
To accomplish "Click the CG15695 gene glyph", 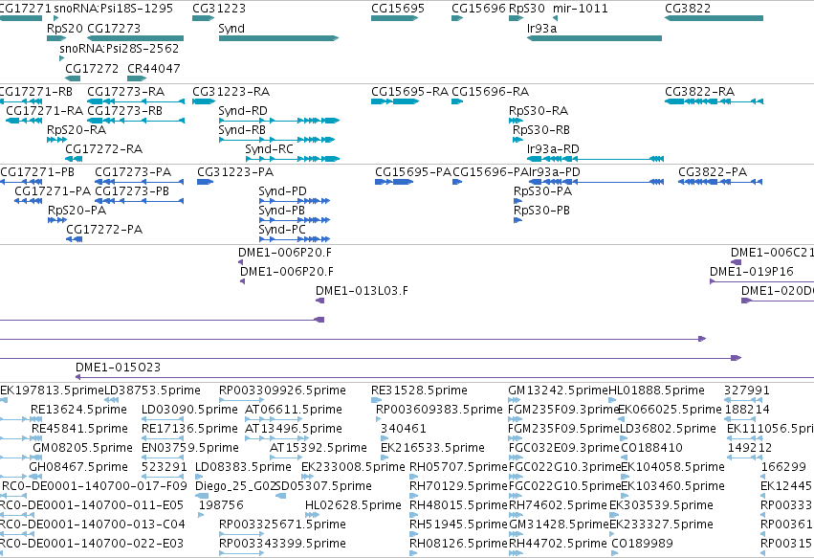I will 394,18.
